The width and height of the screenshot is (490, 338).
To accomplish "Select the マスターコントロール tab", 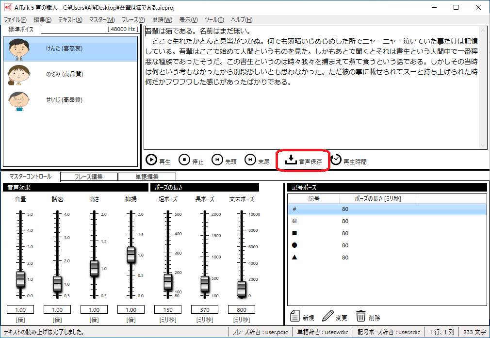I will pyautogui.click(x=30, y=177).
